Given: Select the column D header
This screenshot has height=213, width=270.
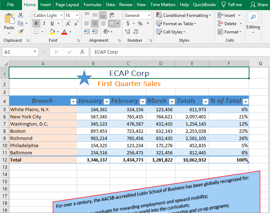Looking at the screenshot, I should pyautogui.click(x=161, y=64).
